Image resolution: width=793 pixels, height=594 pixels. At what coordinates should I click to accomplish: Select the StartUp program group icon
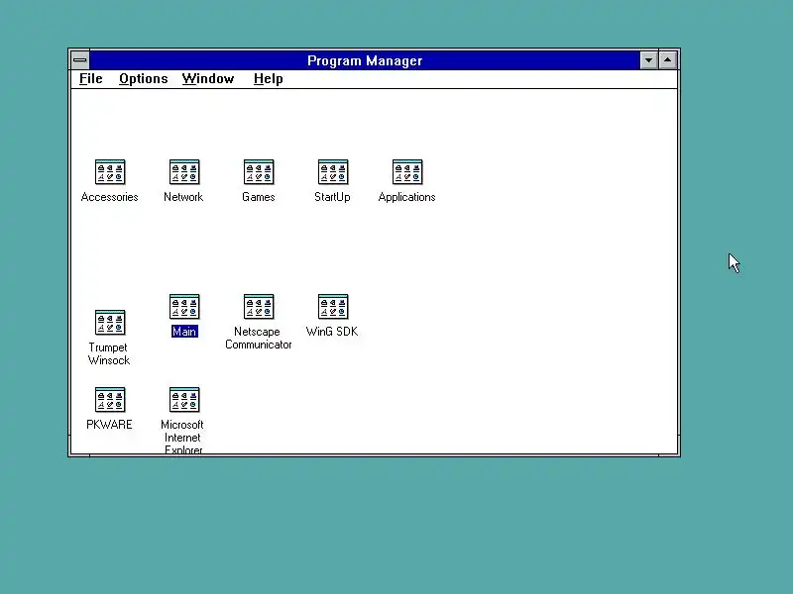click(x=333, y=172)
